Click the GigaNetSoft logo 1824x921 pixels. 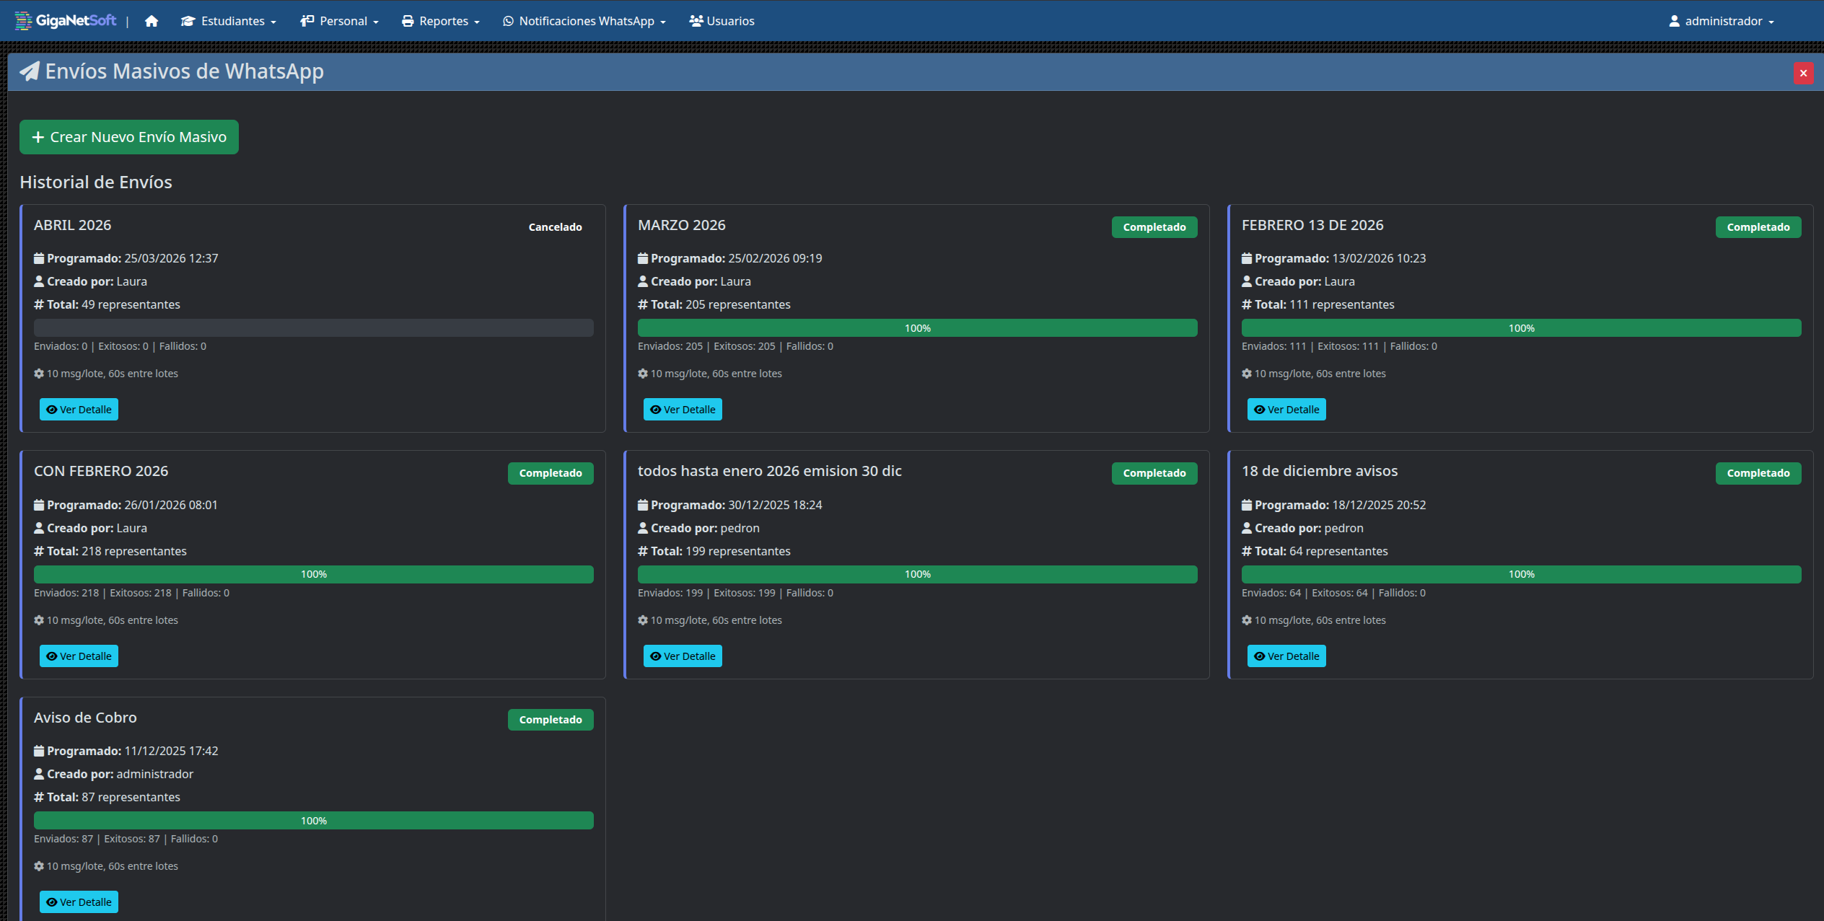click(66, 21)
